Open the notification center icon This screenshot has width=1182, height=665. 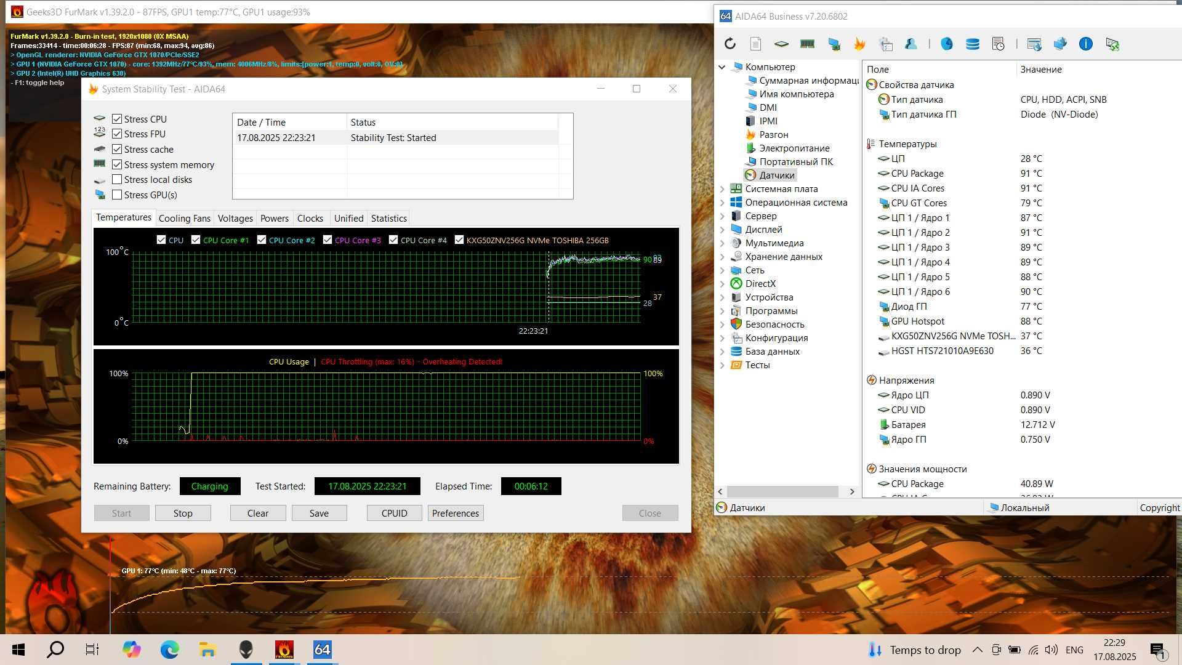pyautogui.click(x=1158, y=651)
